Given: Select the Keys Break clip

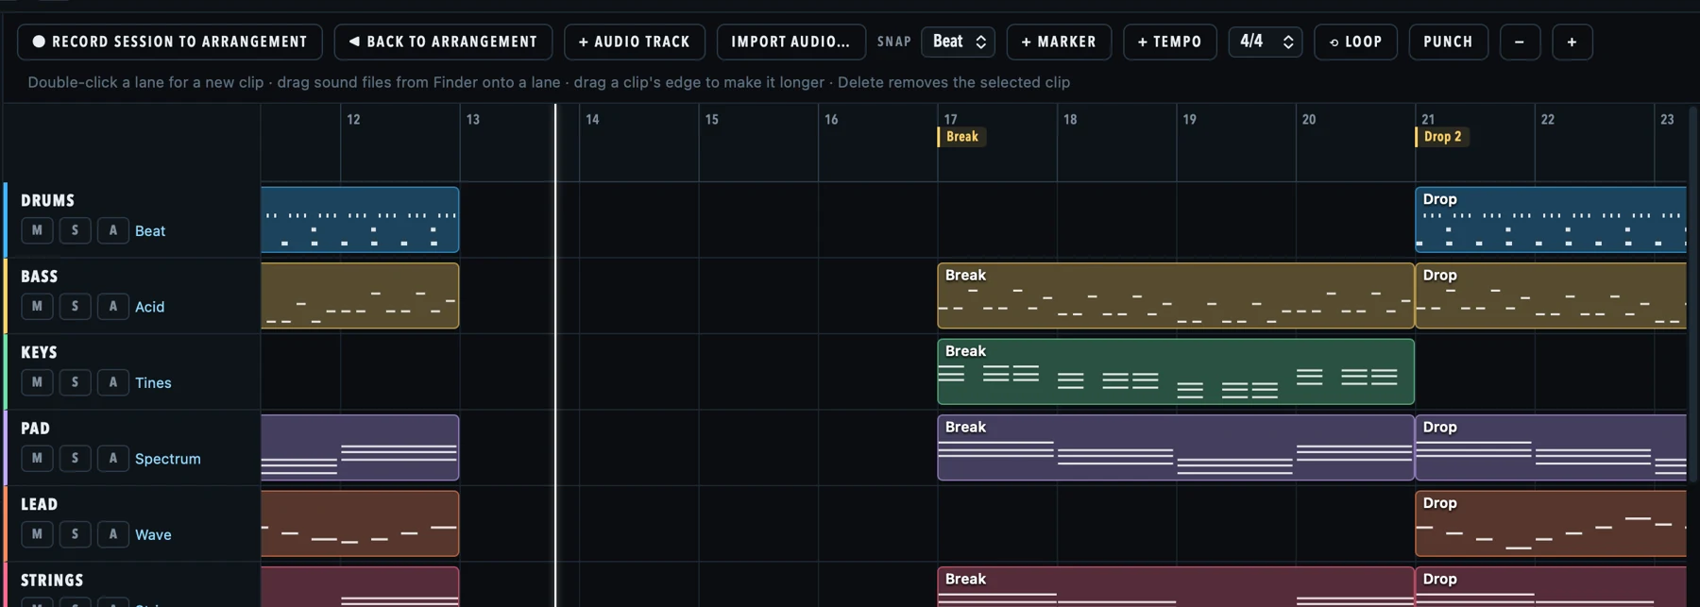Looking at the screenshot, I should tap(1176, 372).
